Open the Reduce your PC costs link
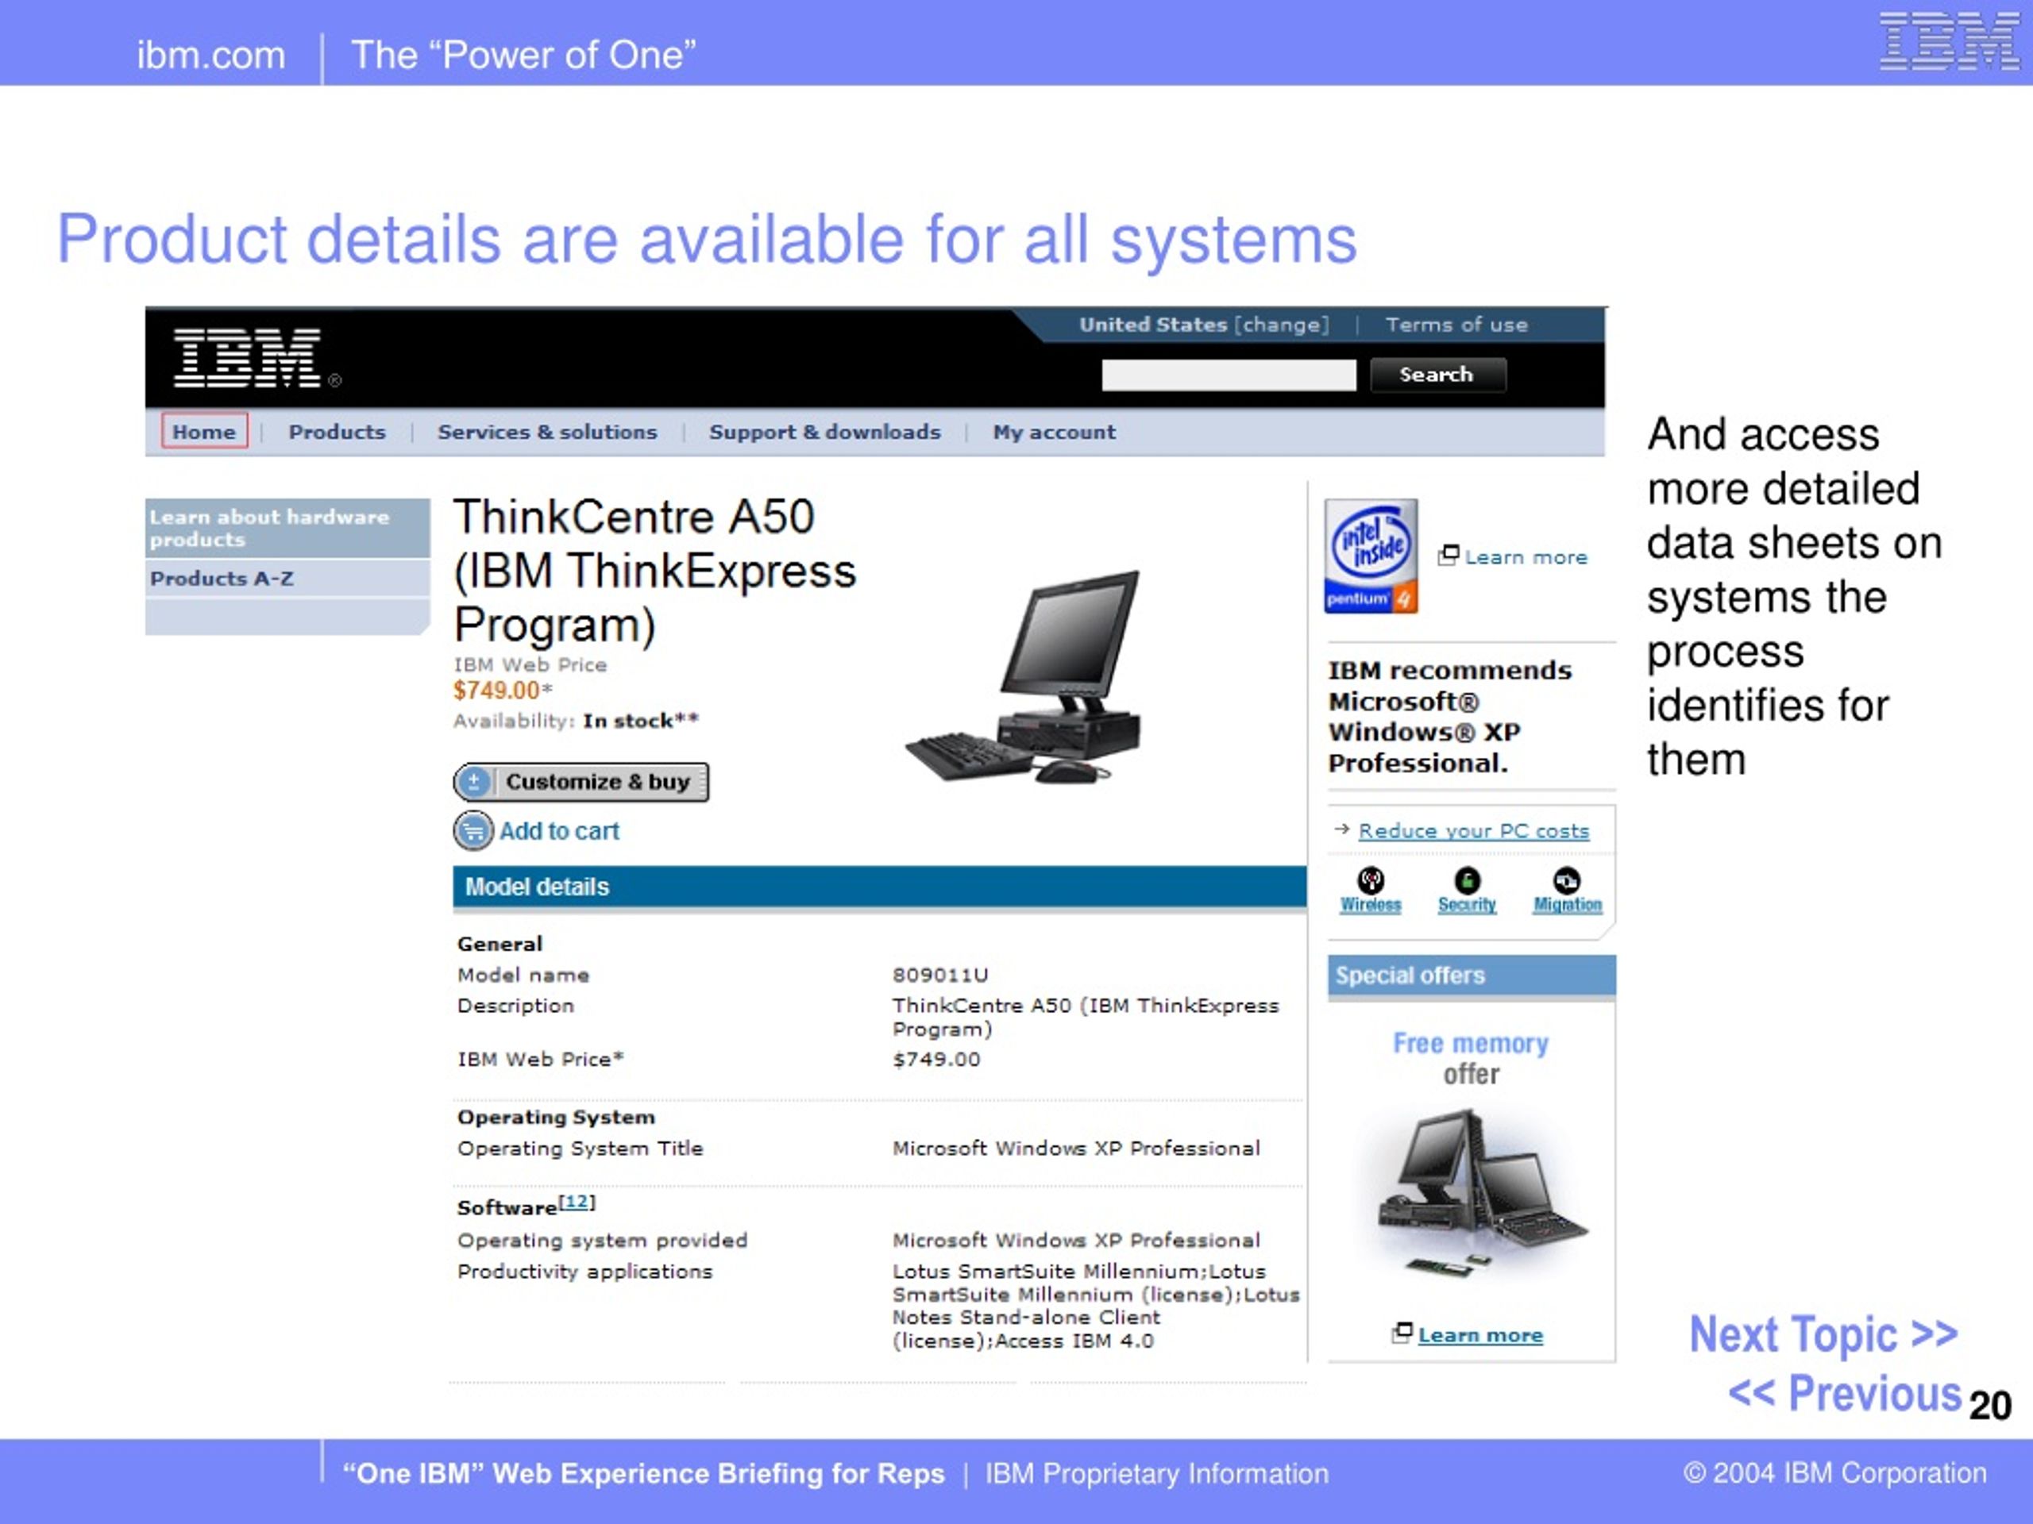Screen dimensions: 2033x1524 (1473, 830)
